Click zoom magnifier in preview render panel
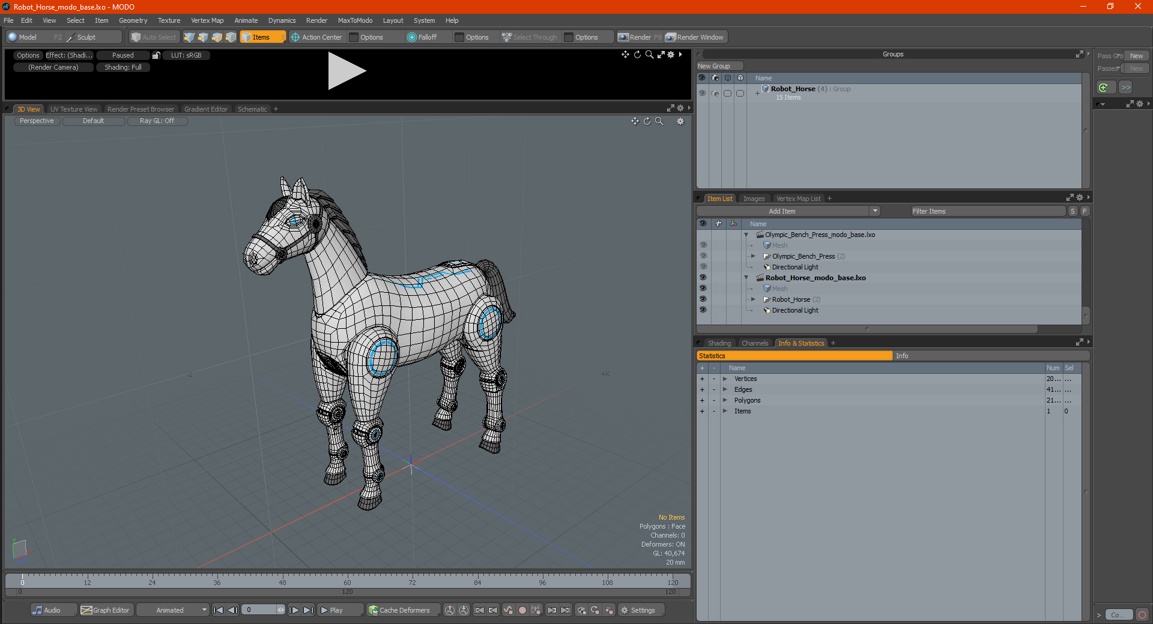Screen dimensions: 1153x624 (x=649, y=55)
